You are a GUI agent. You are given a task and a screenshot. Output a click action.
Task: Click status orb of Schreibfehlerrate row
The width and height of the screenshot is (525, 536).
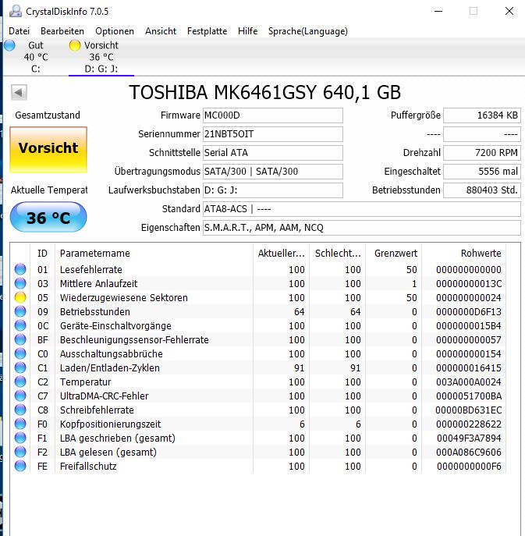20,410
